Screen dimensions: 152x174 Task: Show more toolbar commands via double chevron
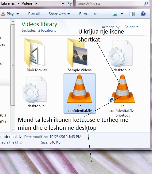(x=95, y=14)
